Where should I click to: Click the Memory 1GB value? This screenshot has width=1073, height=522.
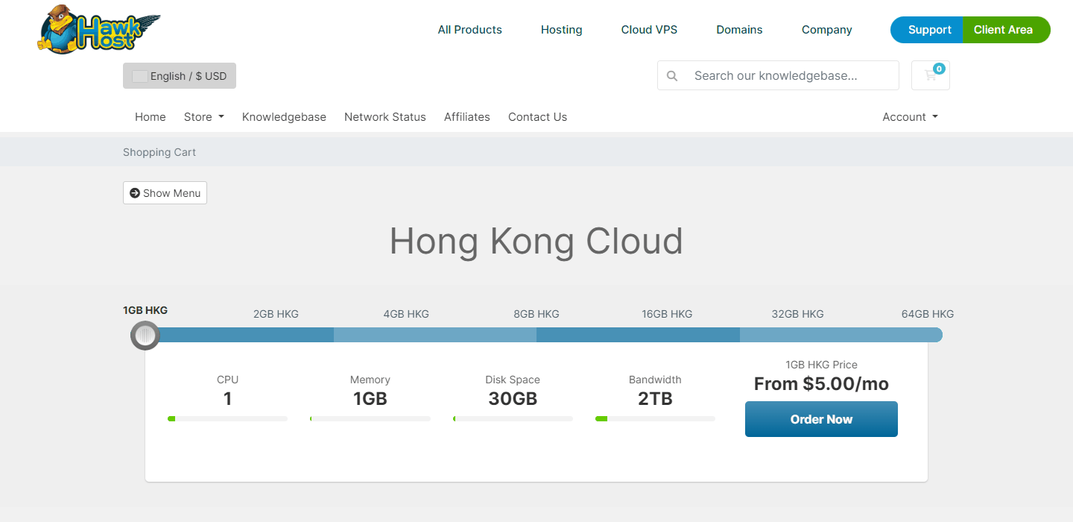pos(370,399)
